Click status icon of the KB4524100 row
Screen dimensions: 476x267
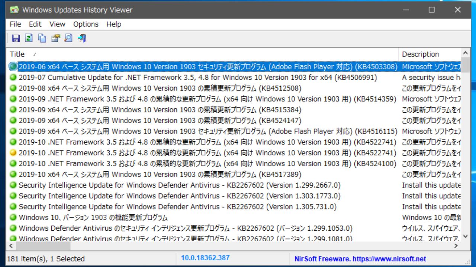pos(13,164)
